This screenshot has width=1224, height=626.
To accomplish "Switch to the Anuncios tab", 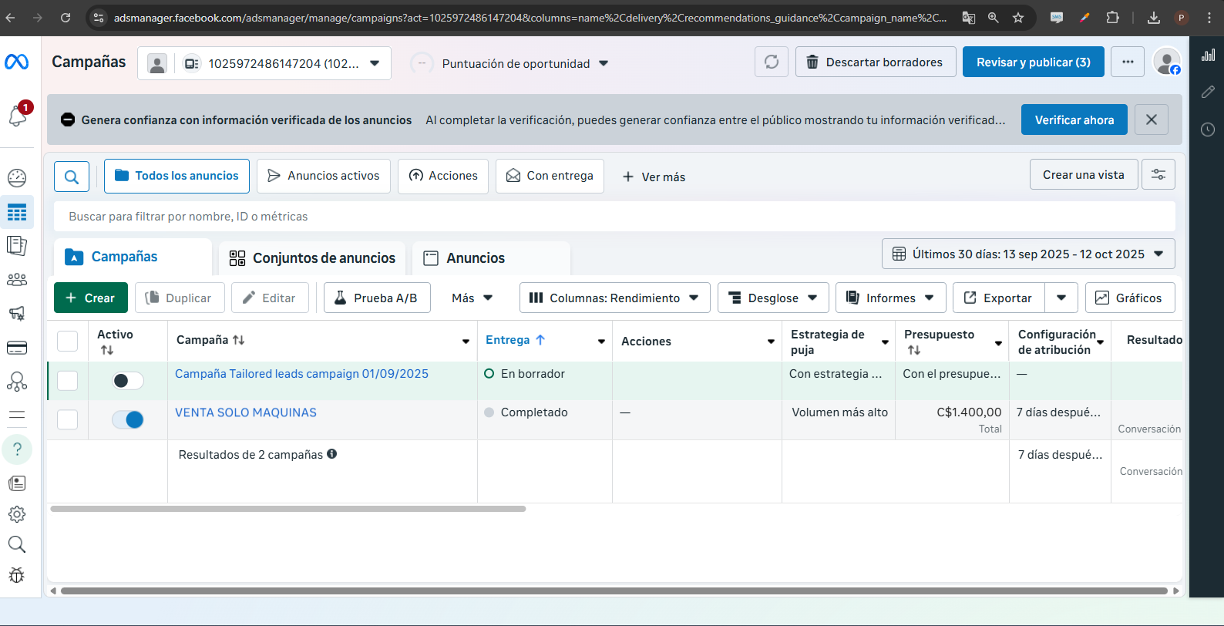I will coord(475,258).
